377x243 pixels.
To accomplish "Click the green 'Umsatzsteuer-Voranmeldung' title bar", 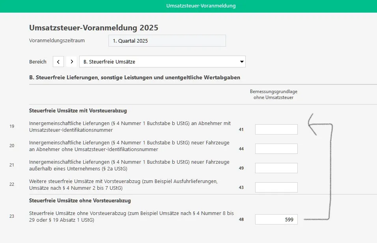I will click(x=201, y=6).
